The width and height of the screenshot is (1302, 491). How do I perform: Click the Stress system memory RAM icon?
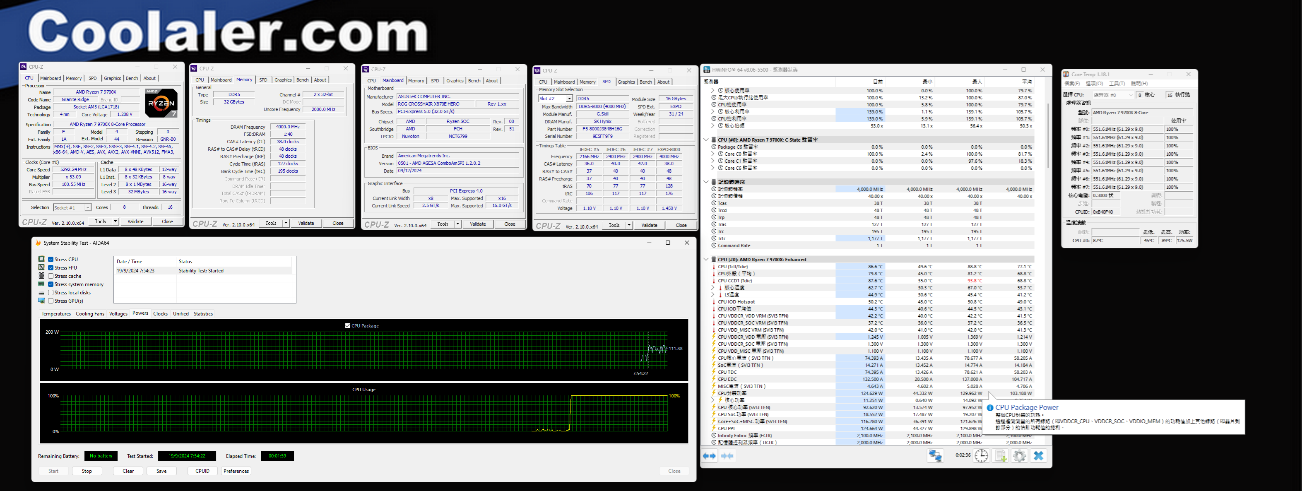click(x=41, y=284)
